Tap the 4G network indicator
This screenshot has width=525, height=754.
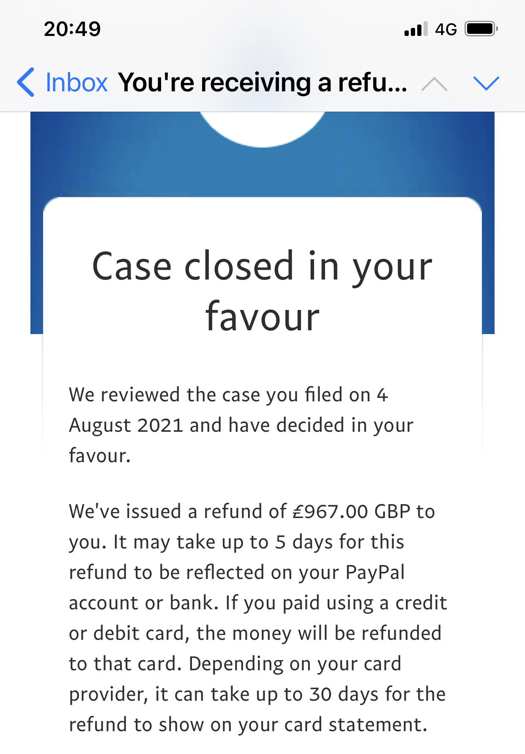[x=446, y=29]
